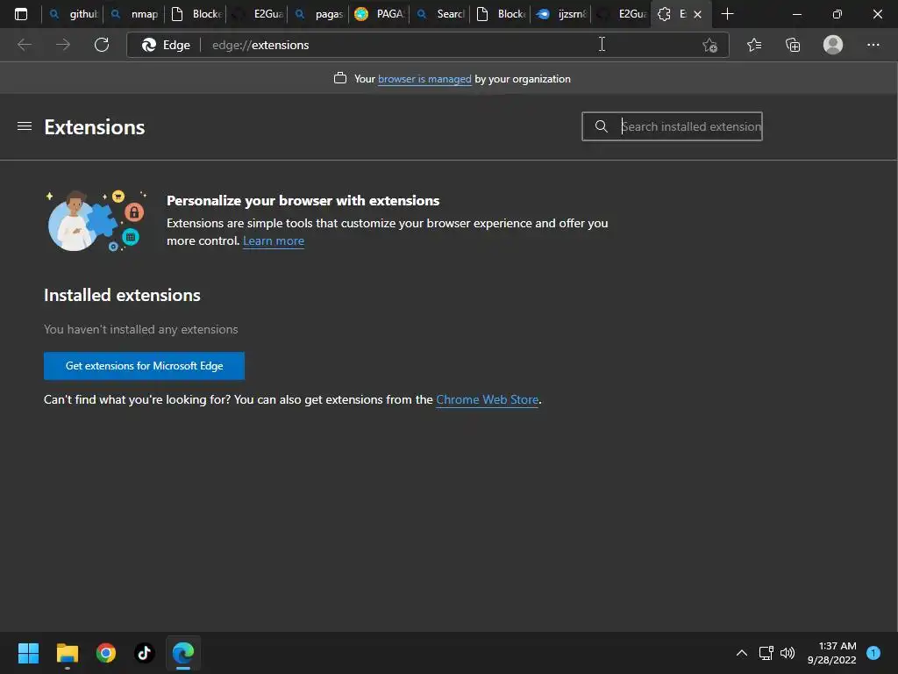Click the extensions illustration image
898x674 pixels.
(x=96, y=220)
